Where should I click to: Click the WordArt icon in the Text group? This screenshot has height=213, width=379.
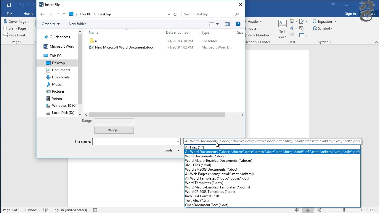(292, 28)
